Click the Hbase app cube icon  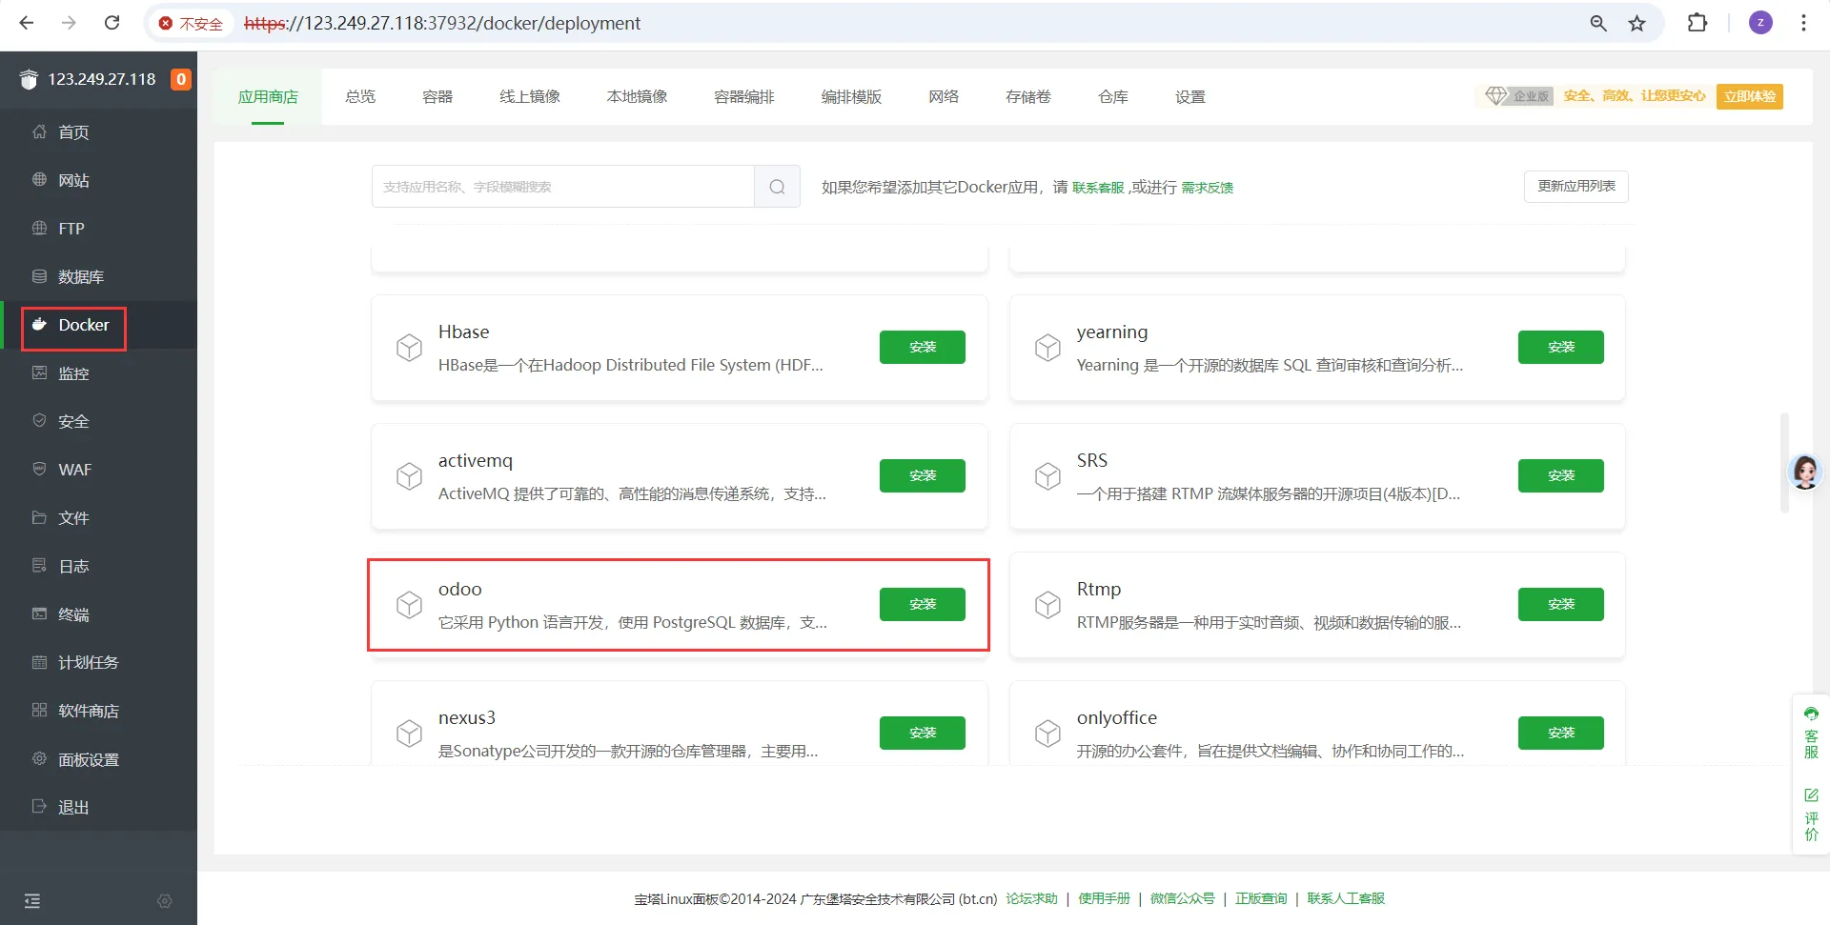coord(410,348)
